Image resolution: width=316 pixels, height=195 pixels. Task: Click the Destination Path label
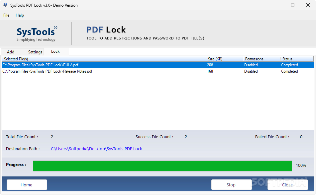coord(23,149)
